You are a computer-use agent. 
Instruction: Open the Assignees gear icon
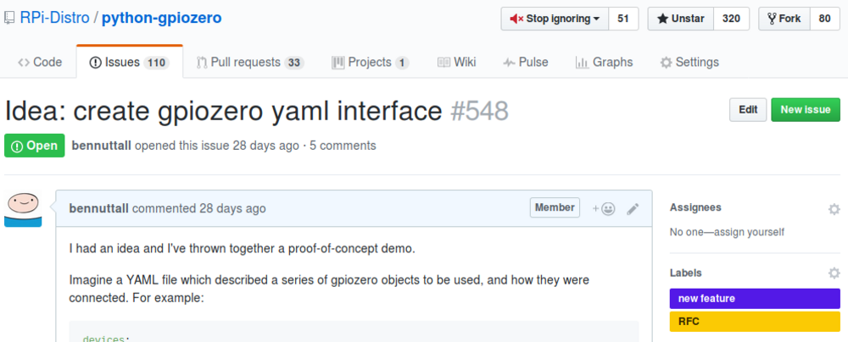point(834,208)
